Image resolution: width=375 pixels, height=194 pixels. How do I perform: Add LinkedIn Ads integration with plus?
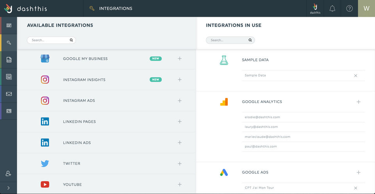point(180,142)
